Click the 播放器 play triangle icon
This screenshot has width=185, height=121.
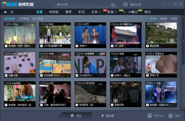(103, 115)
